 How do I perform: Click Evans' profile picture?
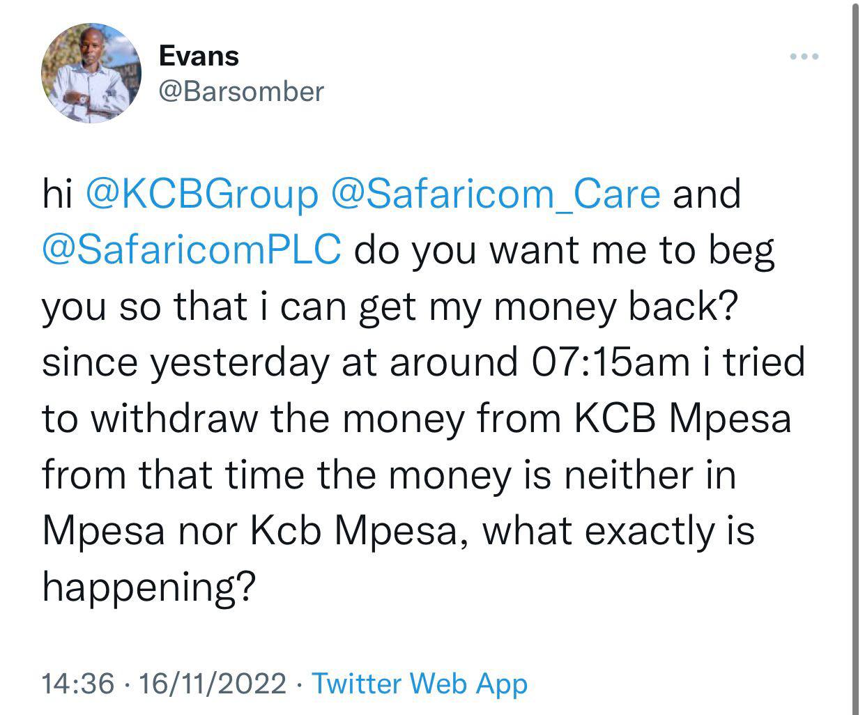pos(91,73)
